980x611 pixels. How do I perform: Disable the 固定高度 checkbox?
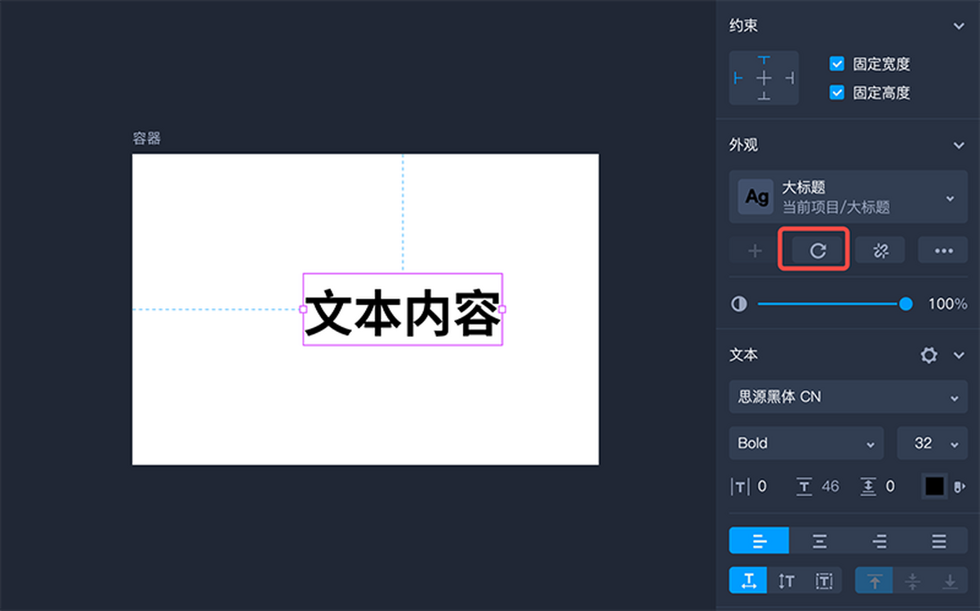click(836, 92)
